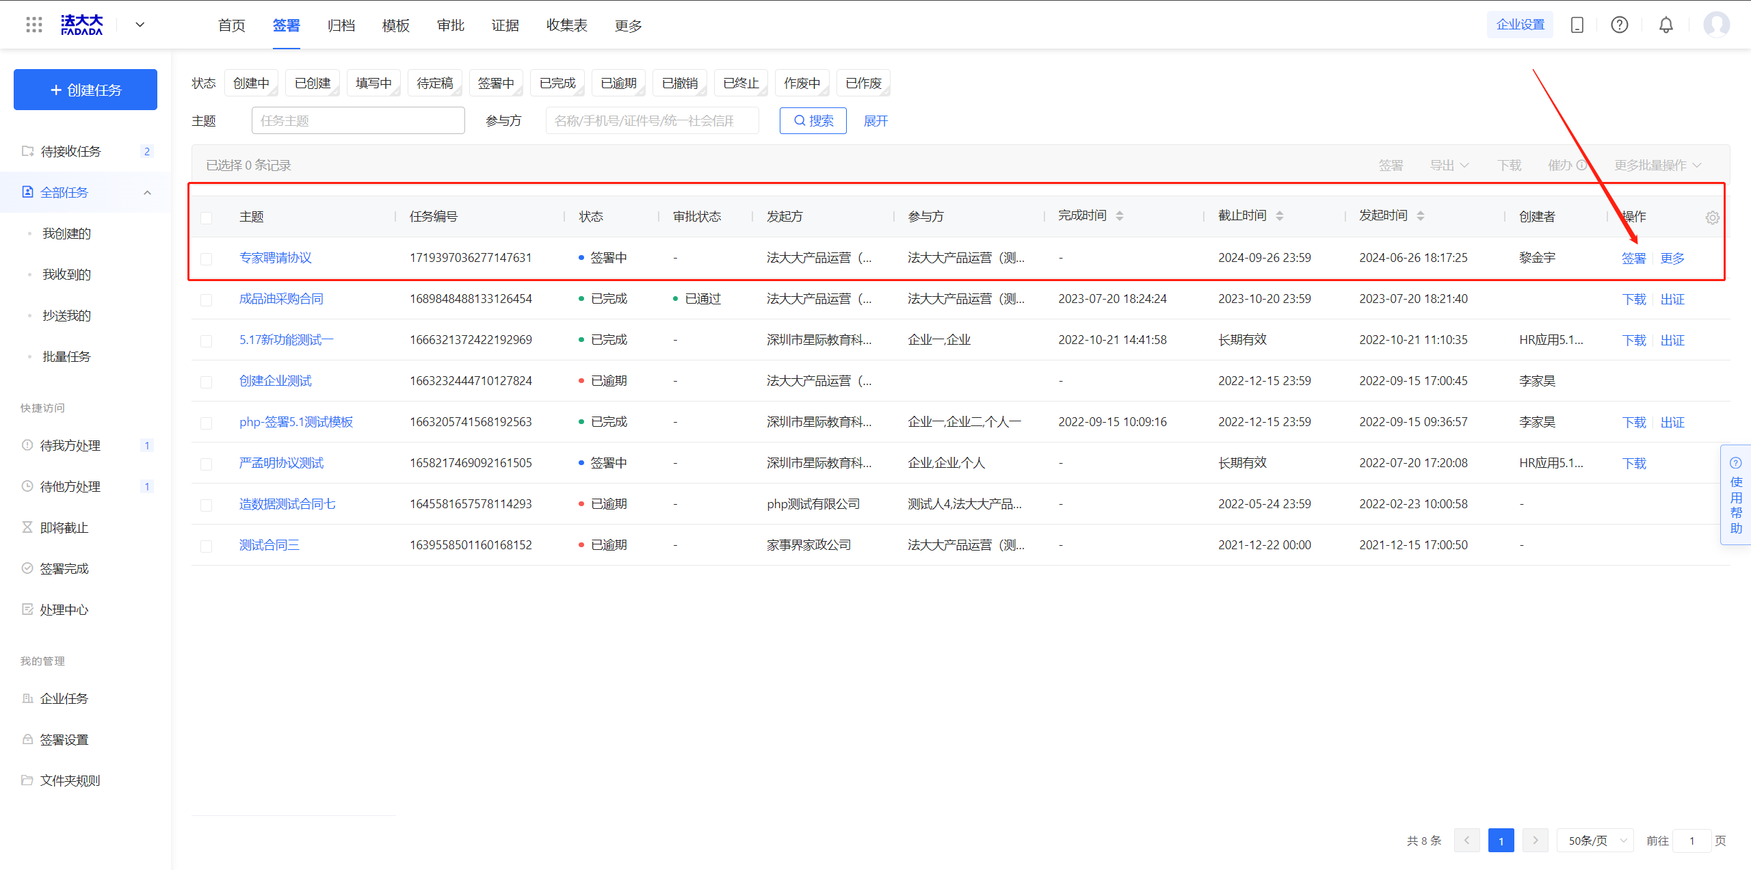1751x870 pixels.
Task: Open the app grid launcher icon
Action: pyautogui.click(x=34, y=25)
